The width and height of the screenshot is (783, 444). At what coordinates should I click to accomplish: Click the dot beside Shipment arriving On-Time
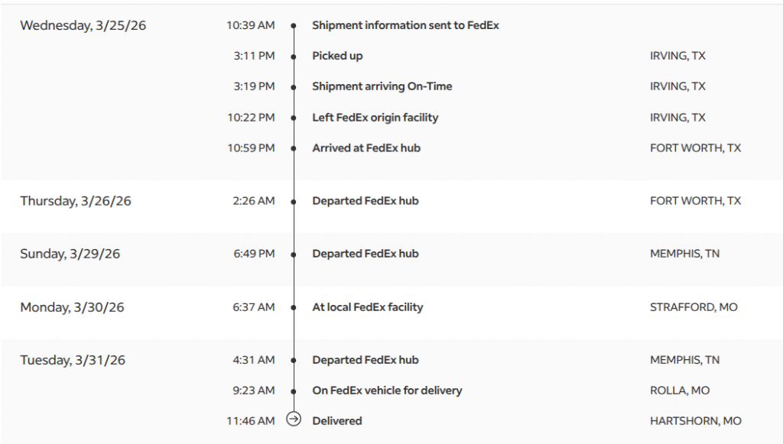click(x=294, y=87)
